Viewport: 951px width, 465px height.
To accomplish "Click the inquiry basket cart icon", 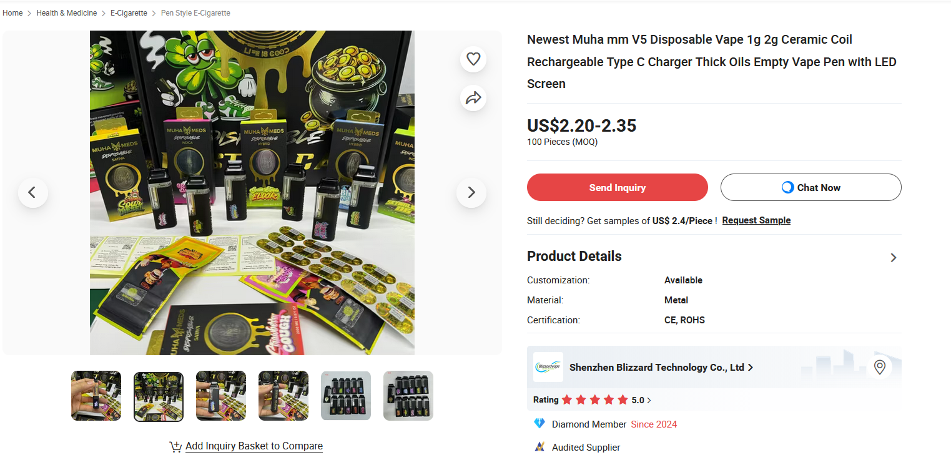I will 175,446.
